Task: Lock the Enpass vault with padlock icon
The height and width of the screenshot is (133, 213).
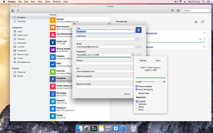Action: click(13, 11)
